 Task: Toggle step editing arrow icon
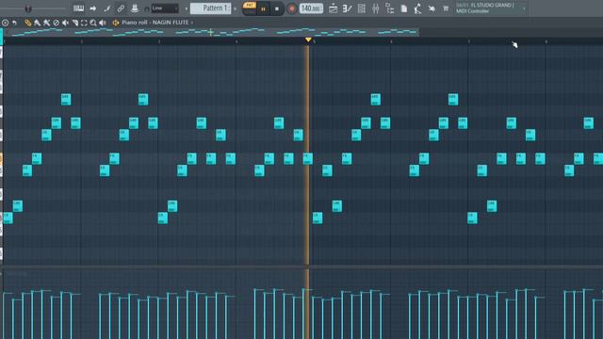point(93,8)
